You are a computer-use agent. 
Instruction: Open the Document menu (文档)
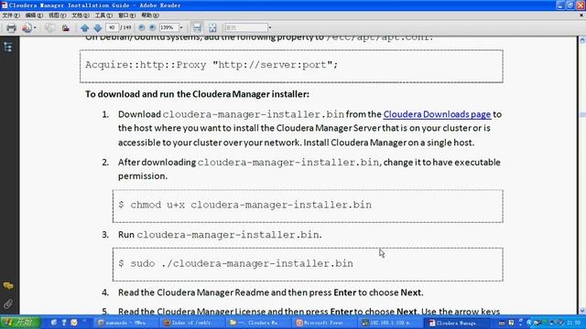pos(81,16)
